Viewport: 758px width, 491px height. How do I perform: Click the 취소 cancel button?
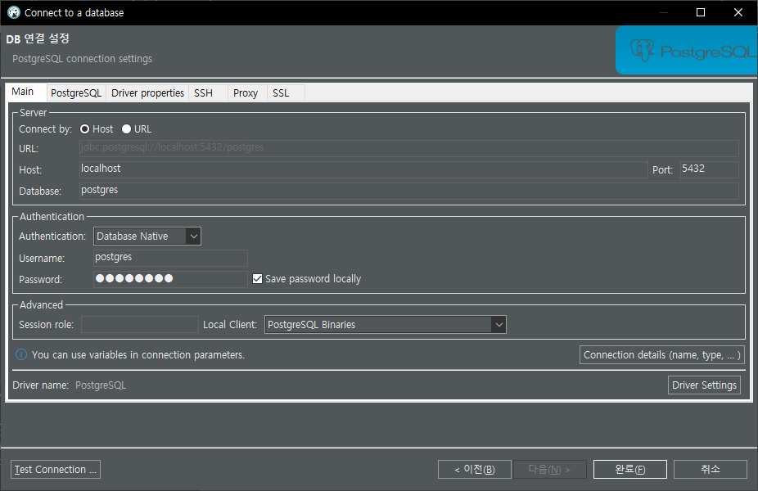[711, 469]
